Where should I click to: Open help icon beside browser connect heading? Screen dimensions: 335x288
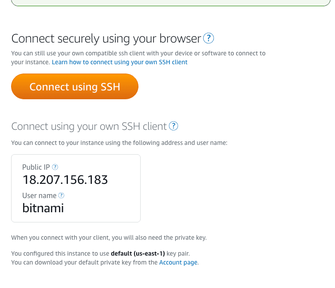[208, 38]
